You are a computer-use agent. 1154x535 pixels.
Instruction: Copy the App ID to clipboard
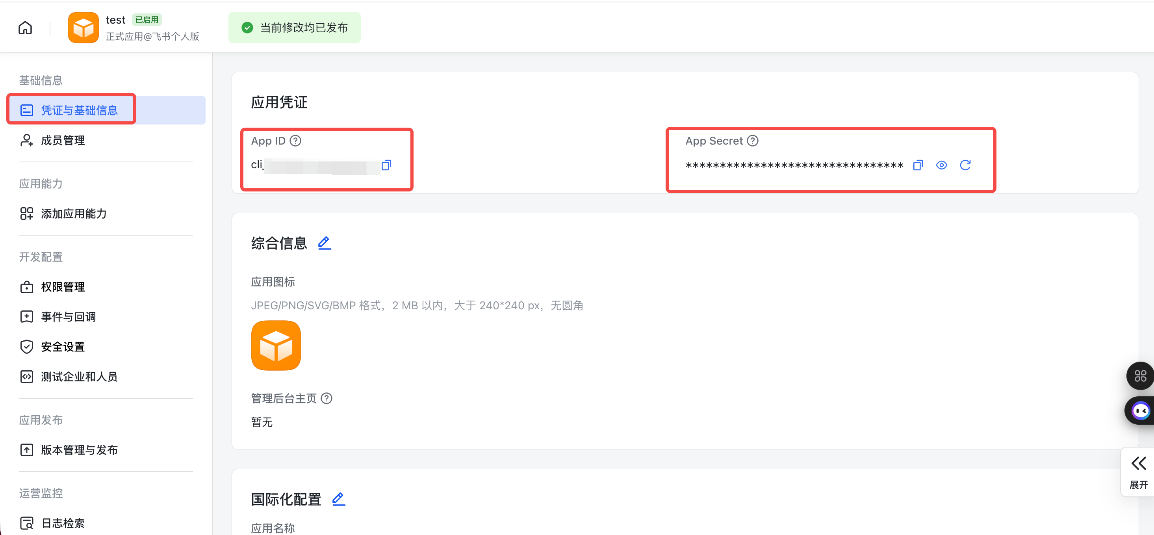[x=387, y=165]
